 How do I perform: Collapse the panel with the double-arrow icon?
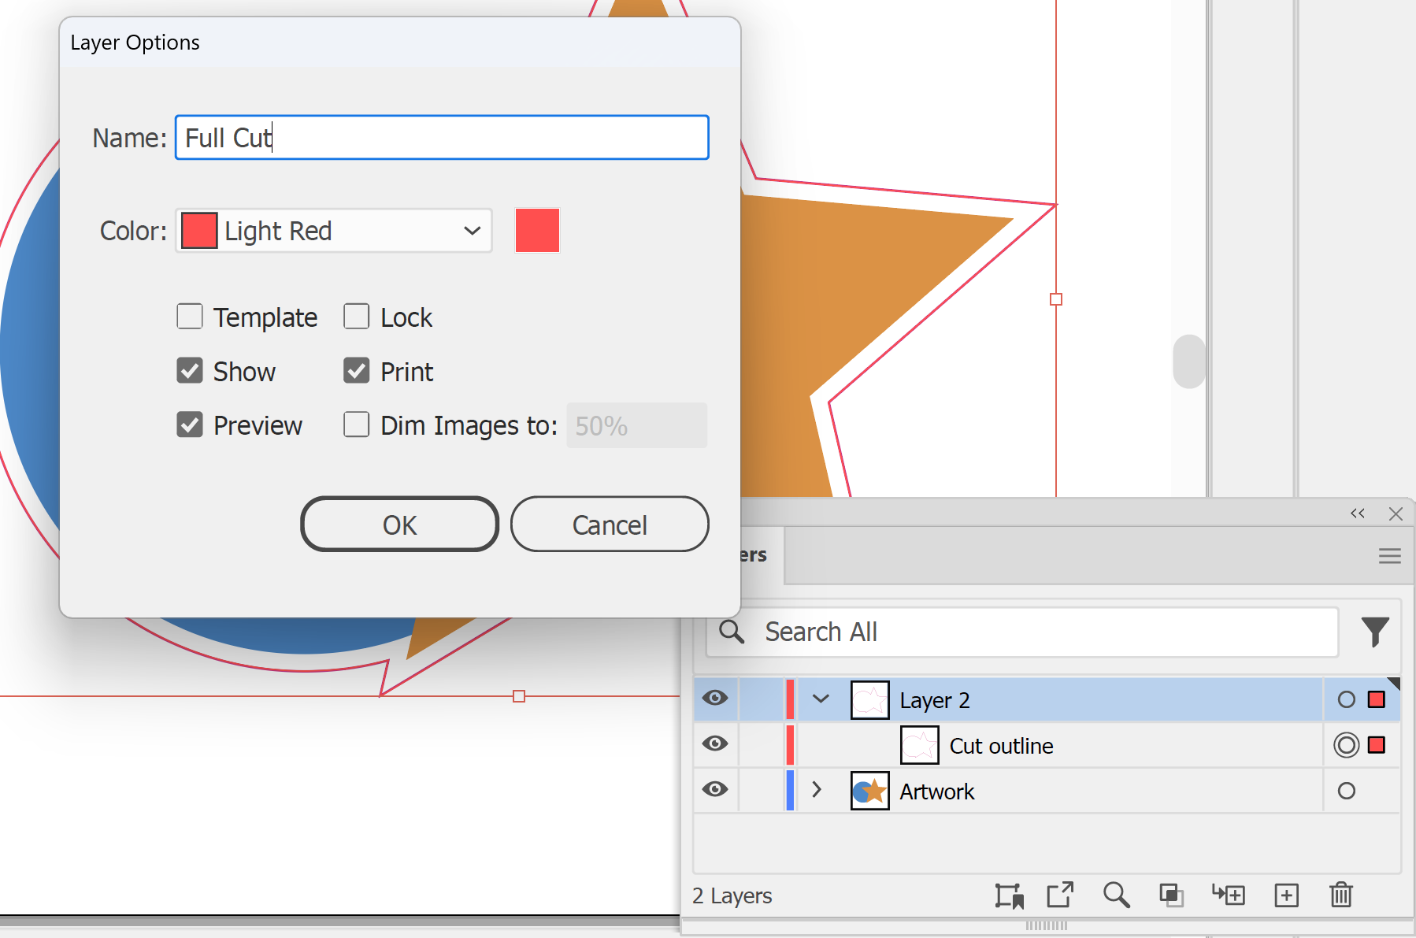pyautogui.click(x=1358, y=513)
